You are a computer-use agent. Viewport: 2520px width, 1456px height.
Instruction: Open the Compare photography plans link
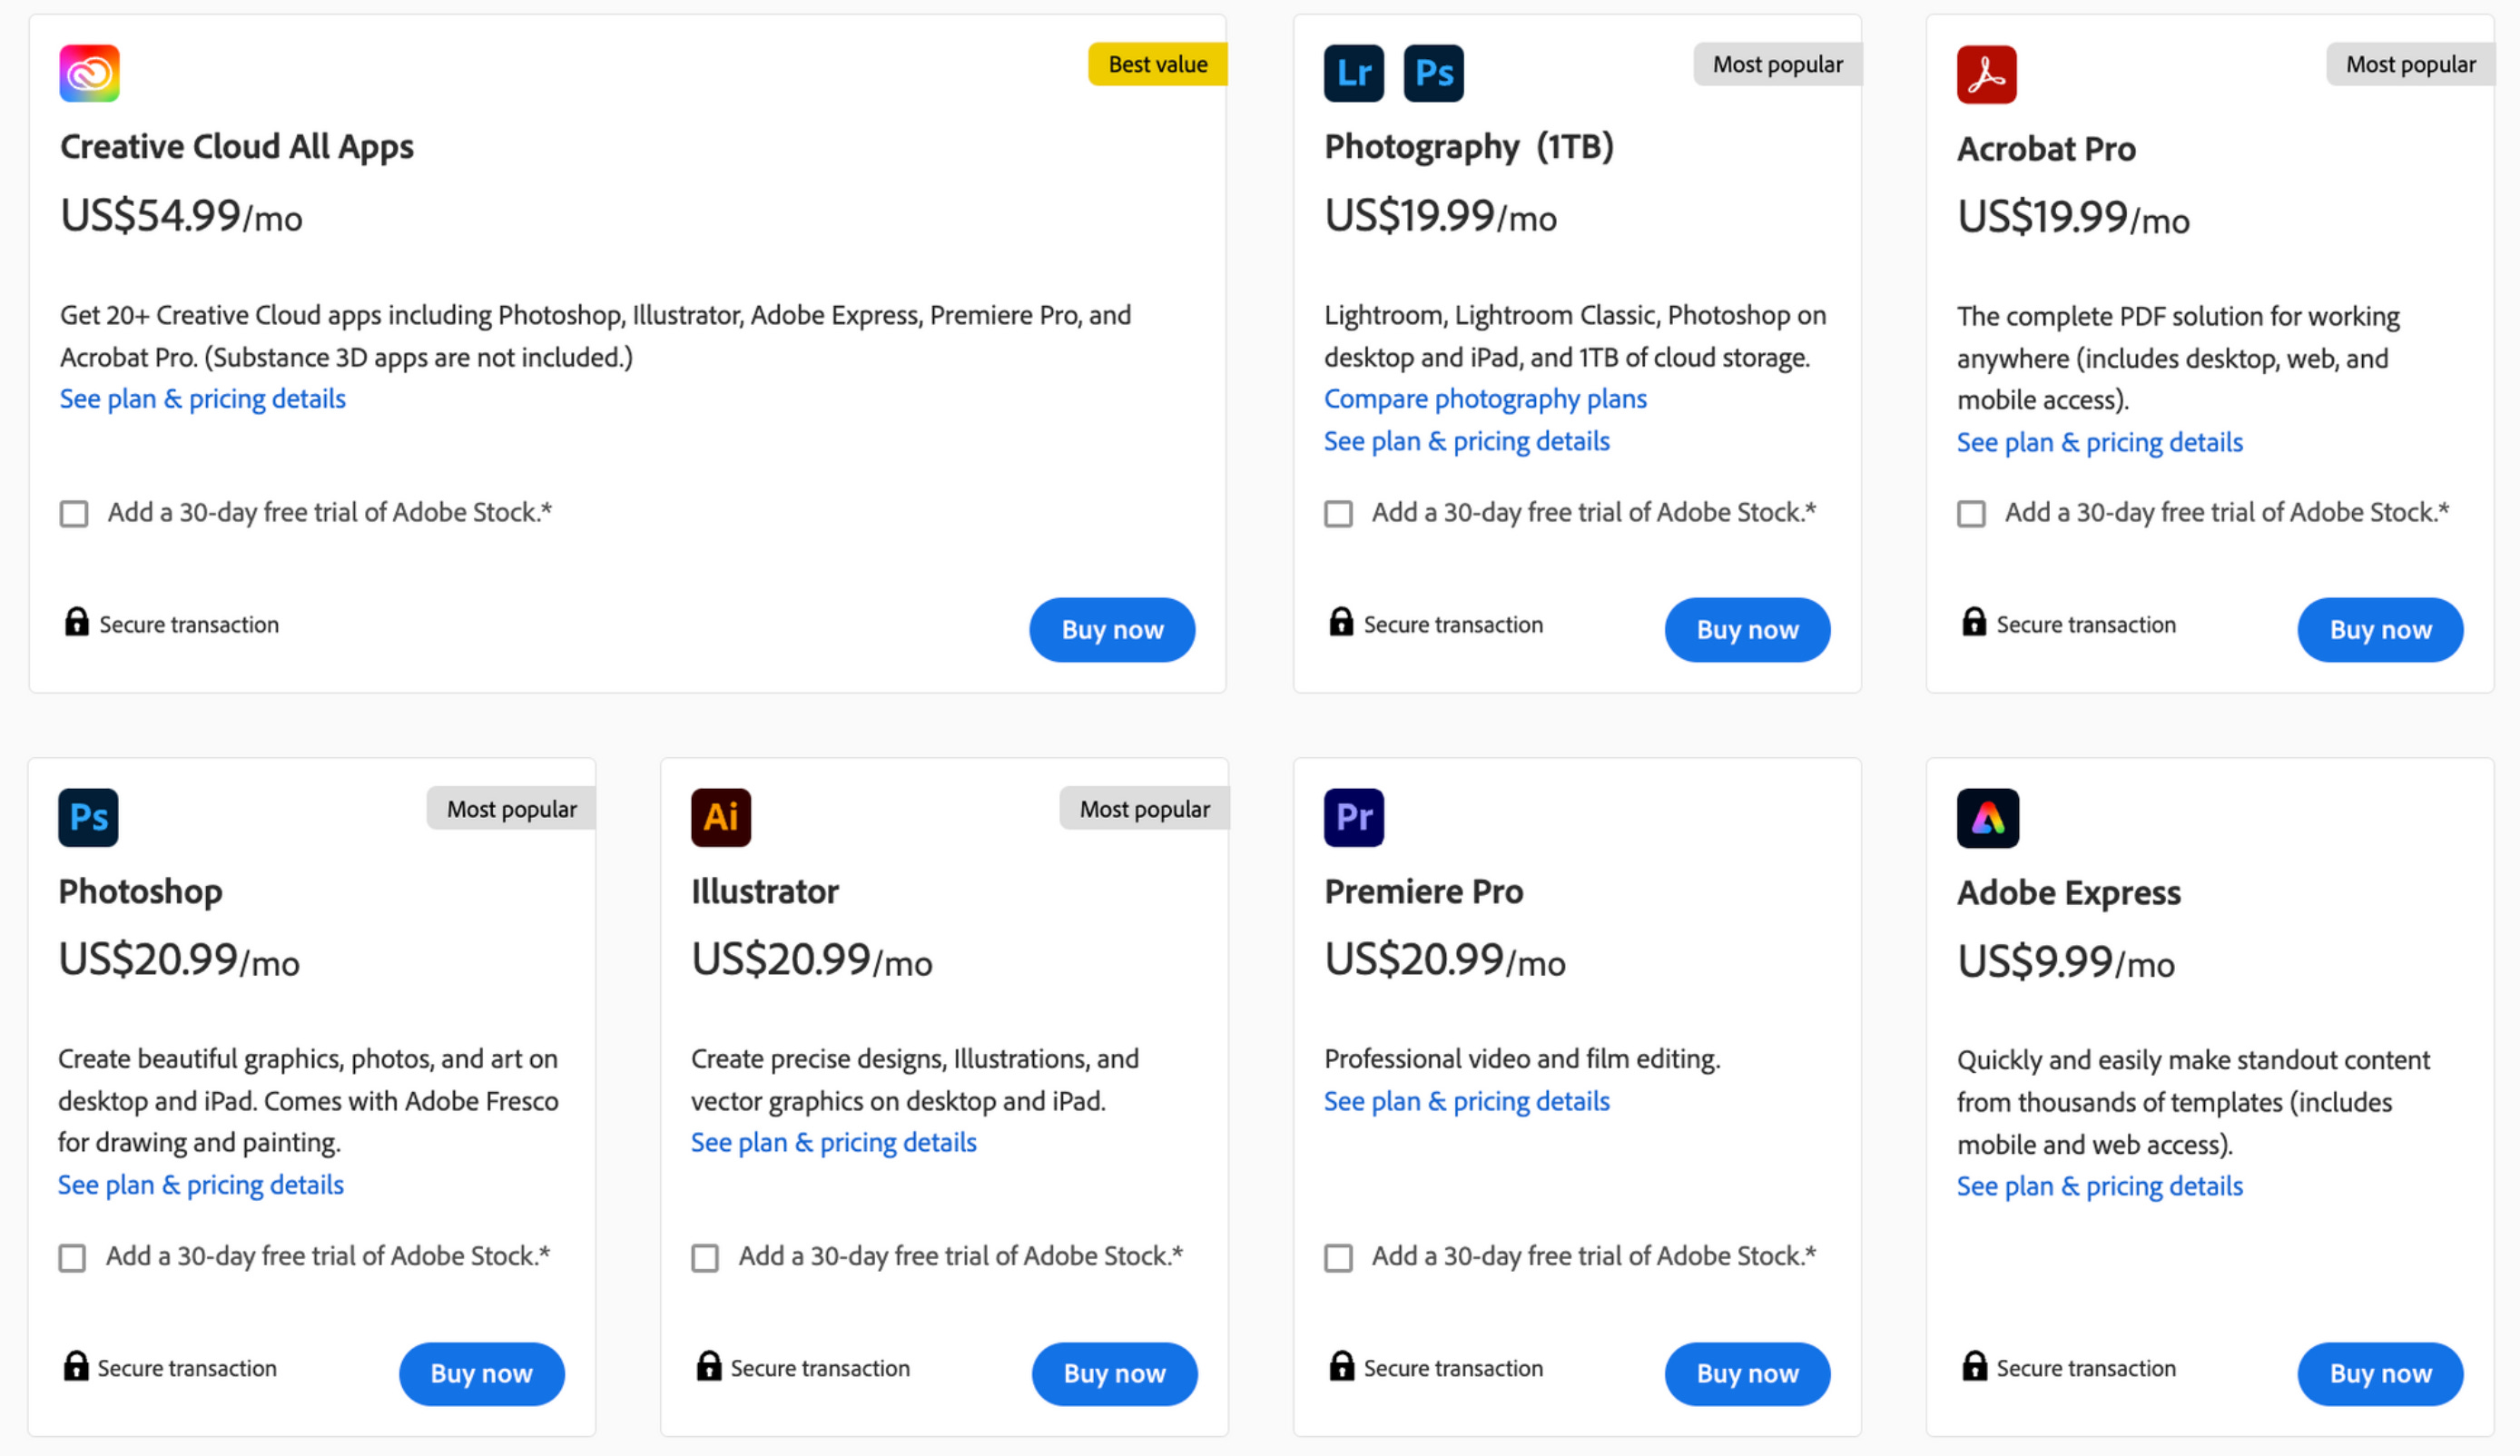(x=1484, y=399)
